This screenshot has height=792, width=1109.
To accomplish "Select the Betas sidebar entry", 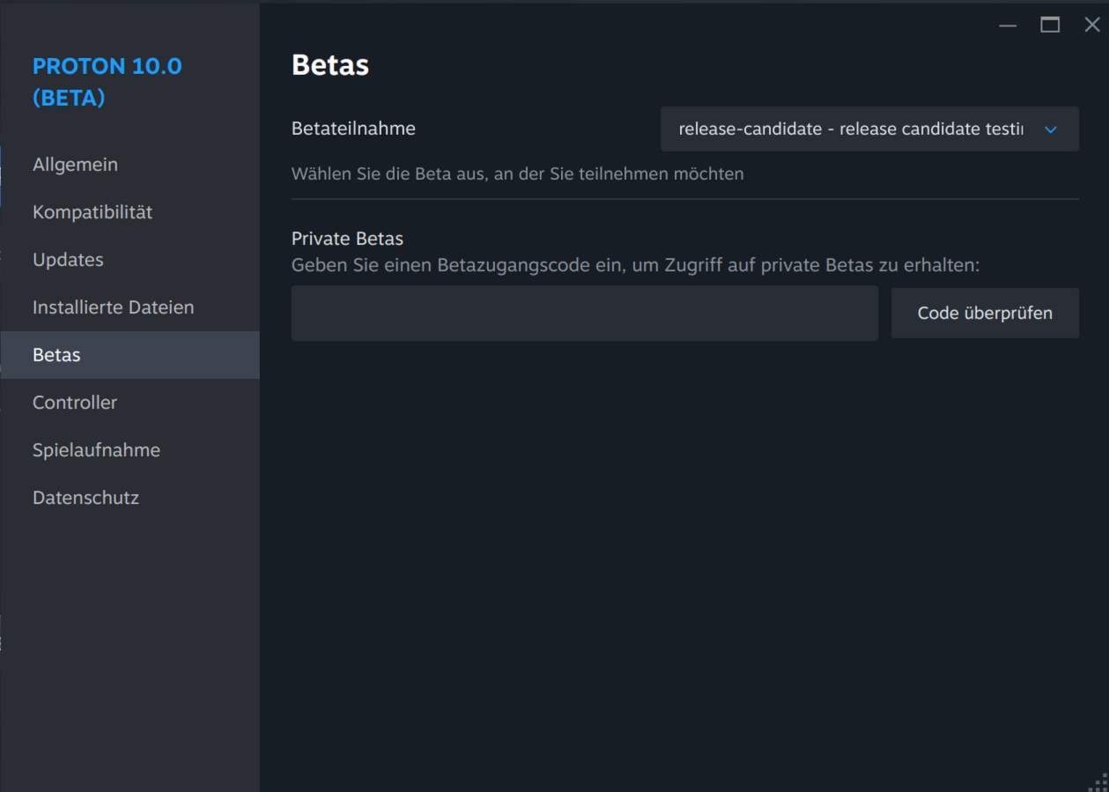I will (129, 355).
